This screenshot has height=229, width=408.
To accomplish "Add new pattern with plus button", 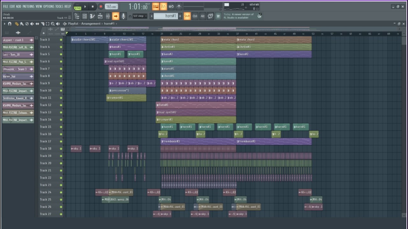I will (180, 16).
